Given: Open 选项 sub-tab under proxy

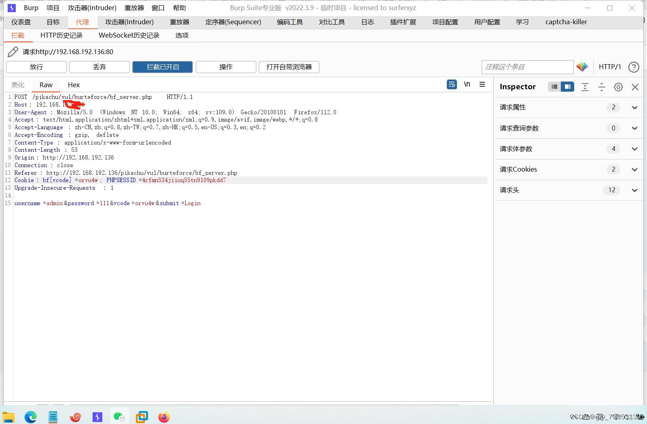Looking at the screenshot, I should 182,36.
